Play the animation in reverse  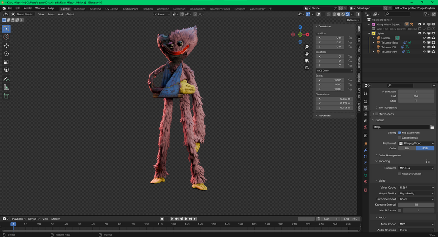tap(181, 219)
